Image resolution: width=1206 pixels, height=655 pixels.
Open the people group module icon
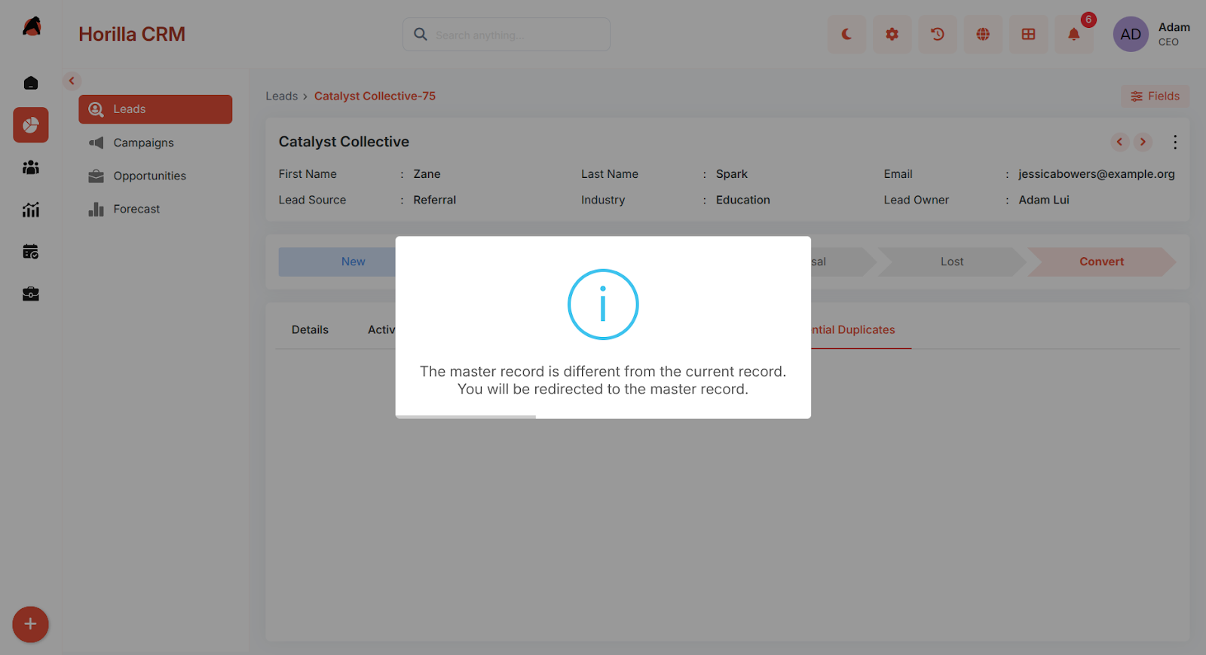(31, 167)
